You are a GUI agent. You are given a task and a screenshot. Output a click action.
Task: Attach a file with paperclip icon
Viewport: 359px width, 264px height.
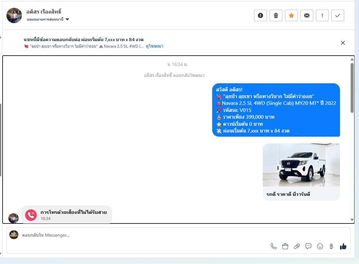click(x=297, y=246)
